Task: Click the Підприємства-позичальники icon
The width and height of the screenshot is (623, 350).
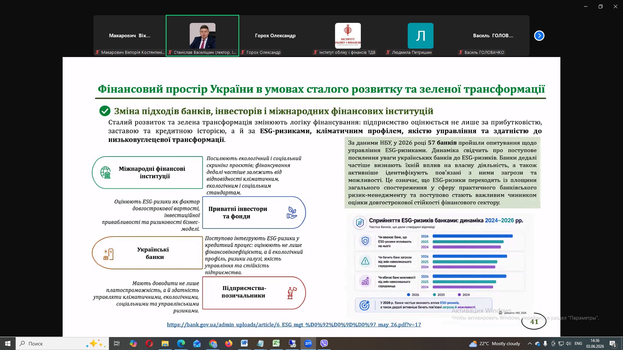Action: (x=292, y=293)
